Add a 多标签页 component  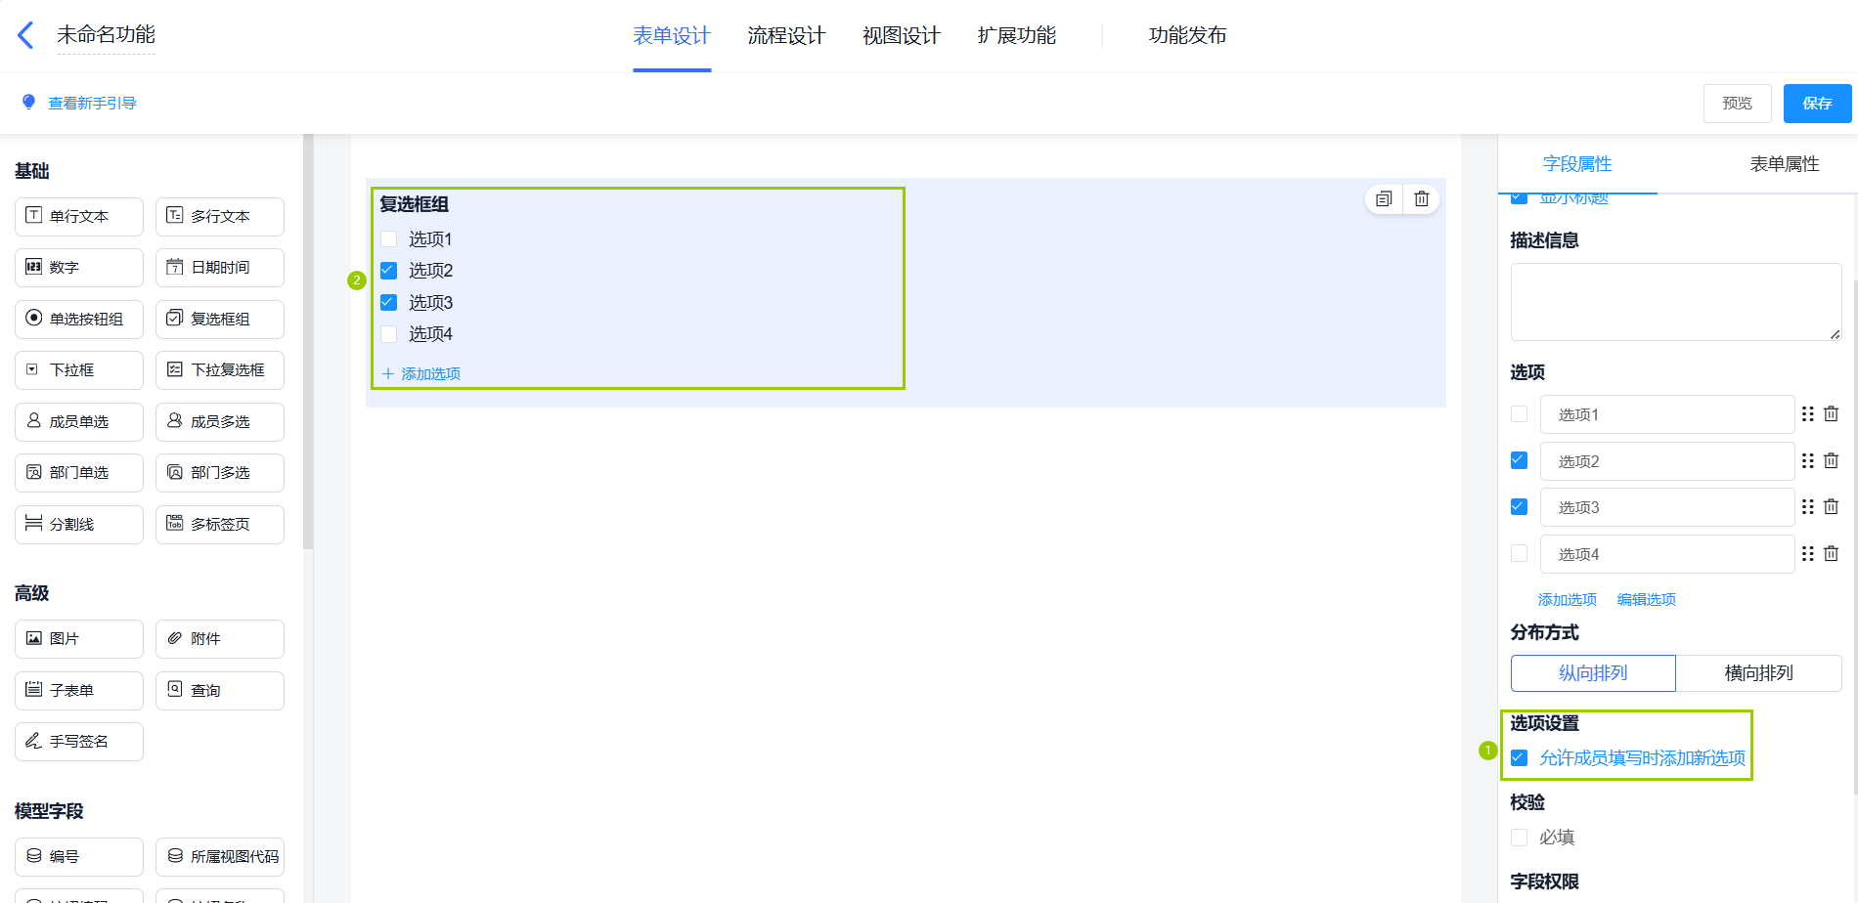[x=220, y=525]
